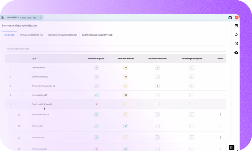Image resolution: width=252 pixels, height=151 pixels.
Task: Toggle favorite star for TVA Déductible
Action: 19,137
